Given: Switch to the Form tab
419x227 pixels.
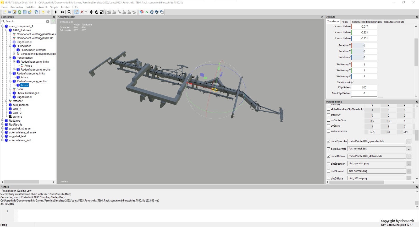Looking at the screenshot, I should click(x=345, y=22).
